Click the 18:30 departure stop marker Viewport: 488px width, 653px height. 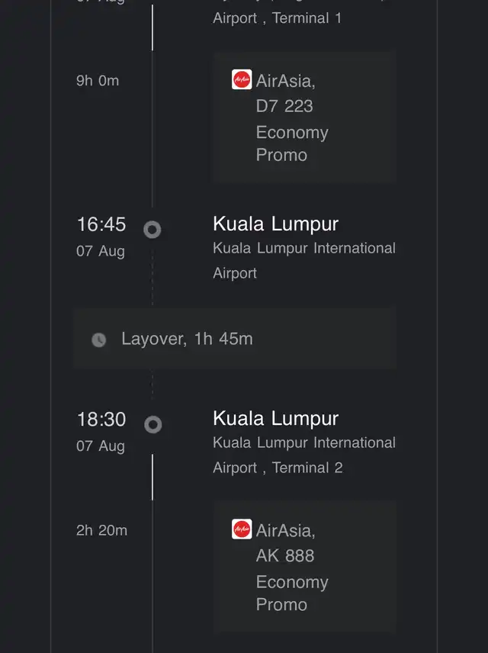click(x=152, y=424)
